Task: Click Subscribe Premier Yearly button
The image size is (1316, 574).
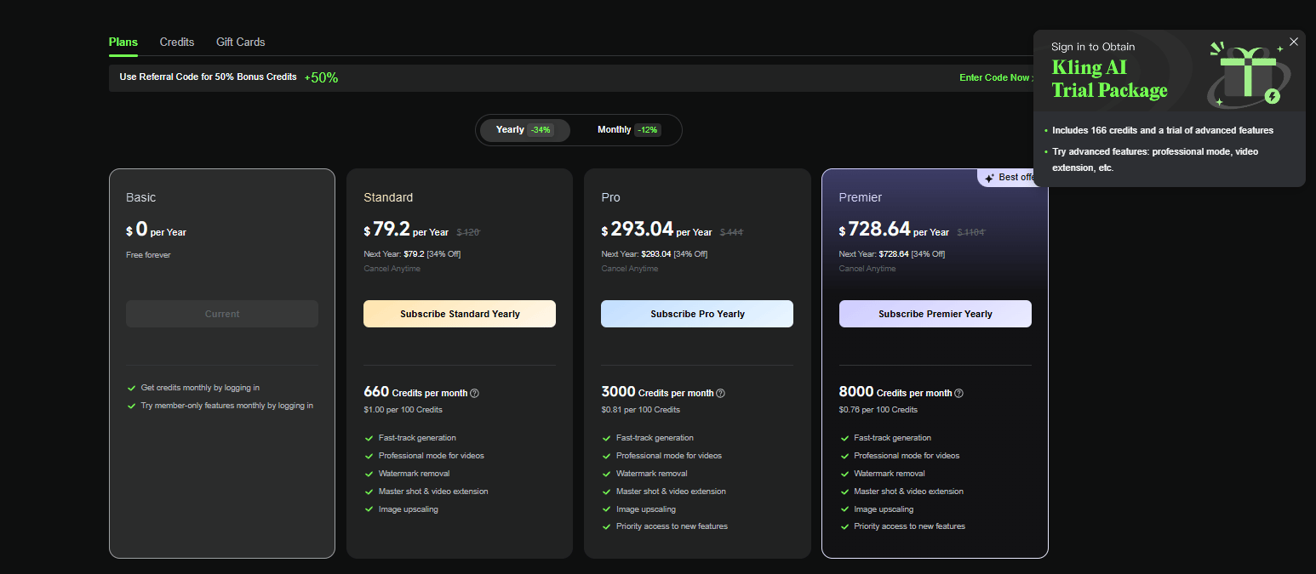Action: 936,314
